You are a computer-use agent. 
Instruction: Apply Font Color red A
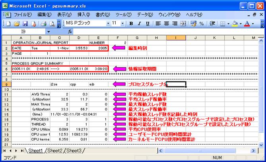coord(247,24)
